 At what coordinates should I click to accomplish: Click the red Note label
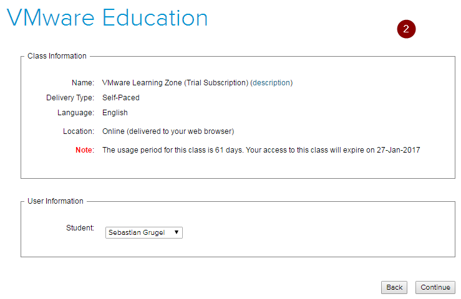84,150
